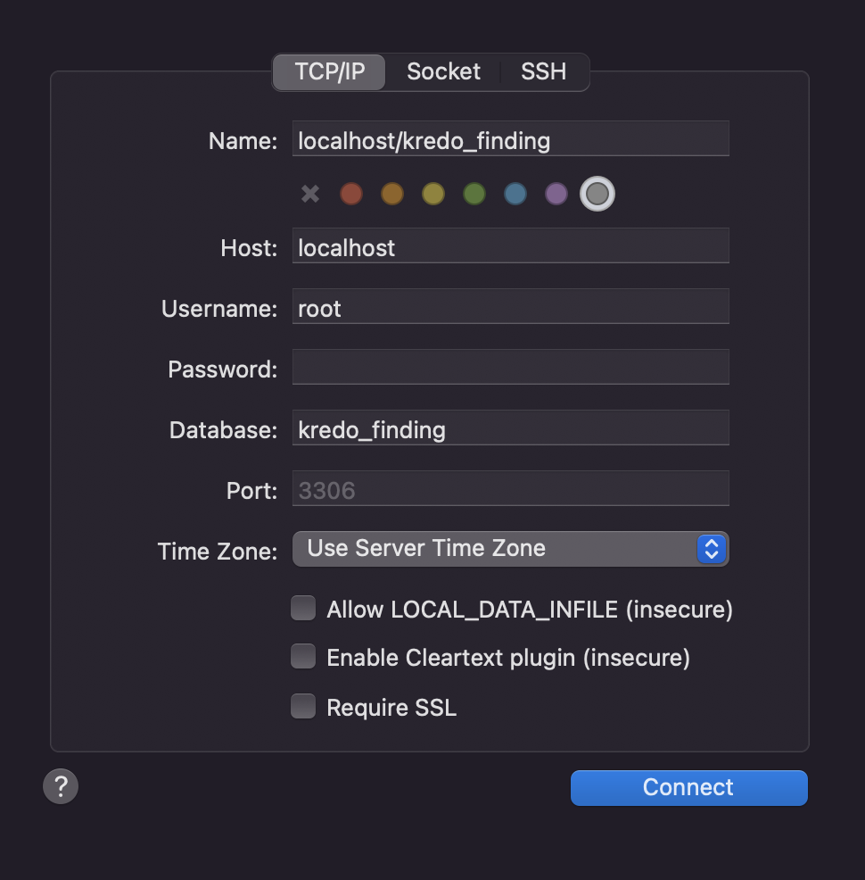Click the X to clear connection color
The height and width of the screenshot is (880, 865).
coord(309,194)
